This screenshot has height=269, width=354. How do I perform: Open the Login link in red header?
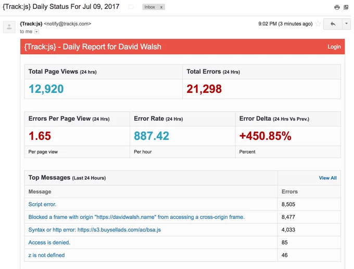coord(334,47)
